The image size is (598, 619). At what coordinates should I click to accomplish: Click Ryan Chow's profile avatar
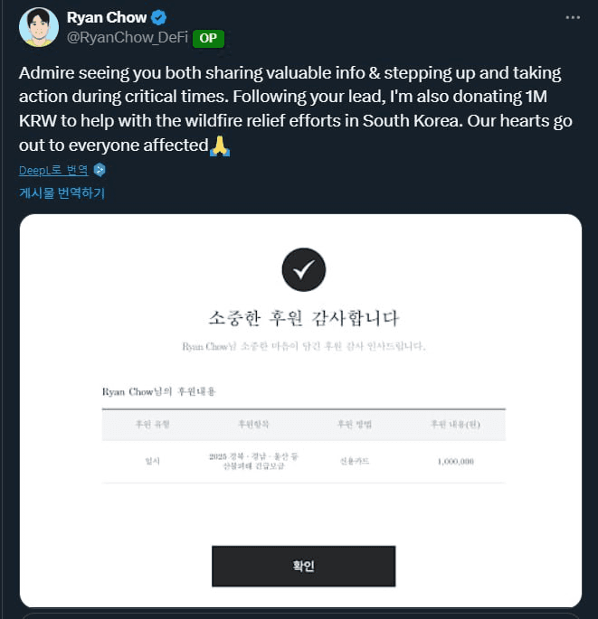pyautogui.click(x=37, y=27)
